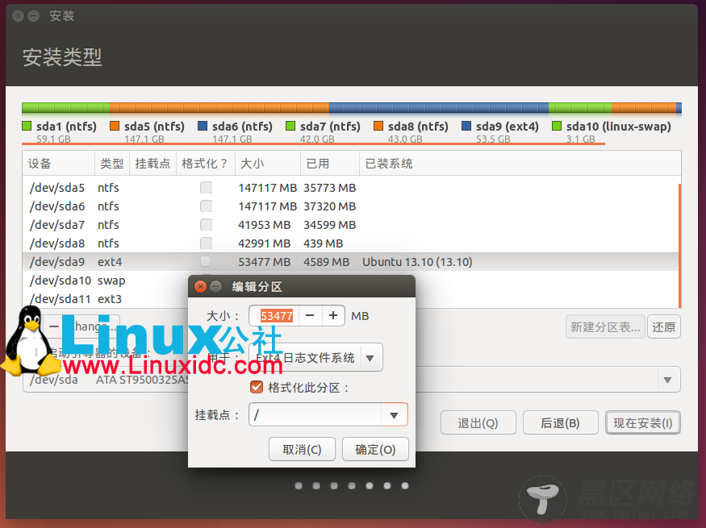Click the orange sda5 (ntfs) legend swatch

115,126
